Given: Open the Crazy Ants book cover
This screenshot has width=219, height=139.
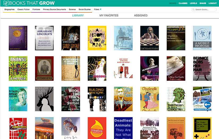Looking at the screenshot, I should 71,128.
